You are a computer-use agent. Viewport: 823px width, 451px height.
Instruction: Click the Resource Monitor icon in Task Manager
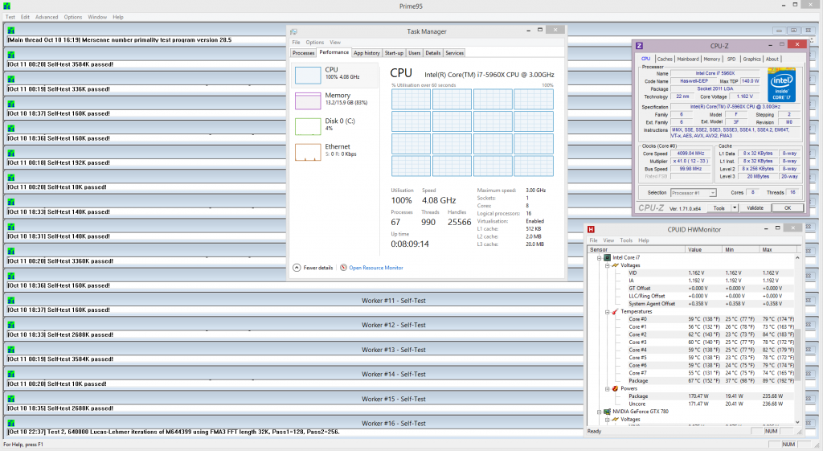[343, 268]
